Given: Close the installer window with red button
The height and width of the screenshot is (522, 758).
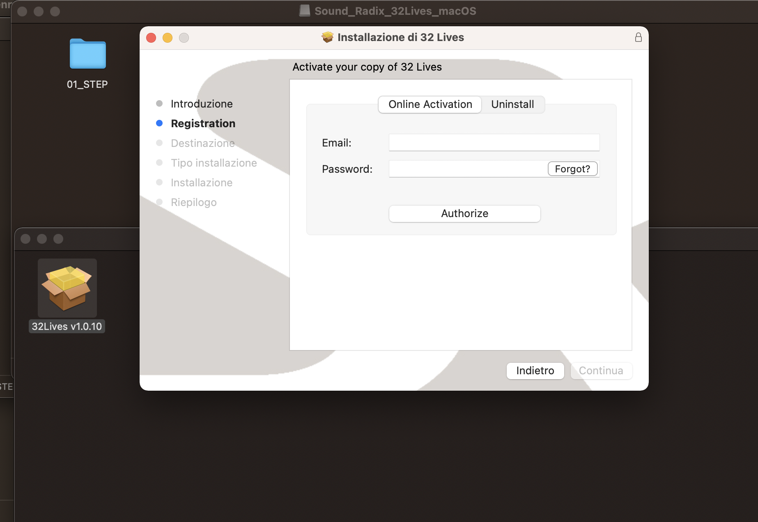Looking at the screenshot, I should point(151,38).
